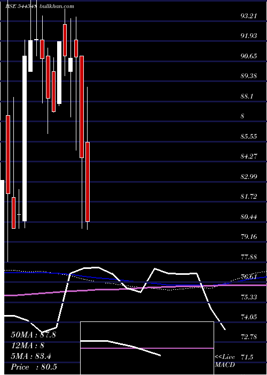This screenshot has height=375, width=267.
Task: Click the 77.88 price axis label
Action: [249, 257]
